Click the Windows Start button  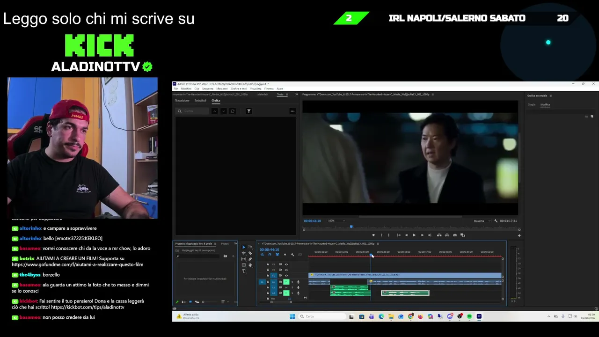(292, 316)
